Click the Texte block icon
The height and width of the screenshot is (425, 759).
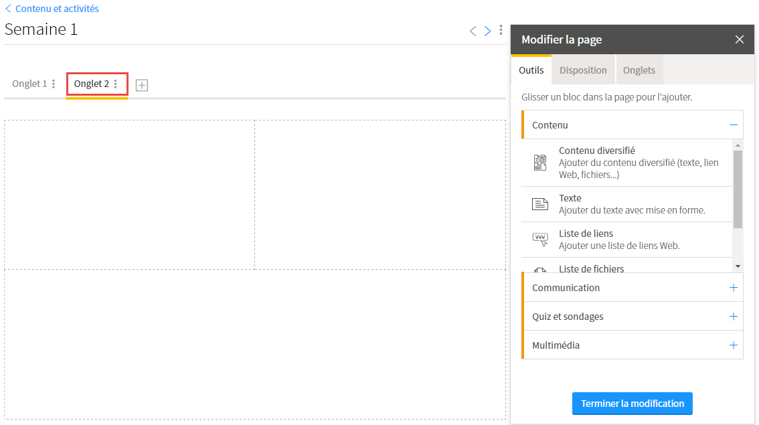pyautogui.click(x=540, y=203)
